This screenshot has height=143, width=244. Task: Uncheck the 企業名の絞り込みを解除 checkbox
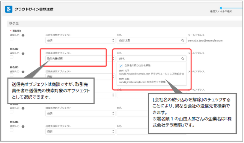tap(121, 66)
